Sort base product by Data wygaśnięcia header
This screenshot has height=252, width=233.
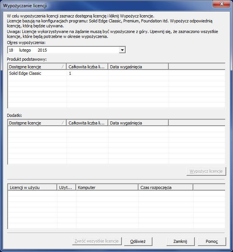[138, 67]
